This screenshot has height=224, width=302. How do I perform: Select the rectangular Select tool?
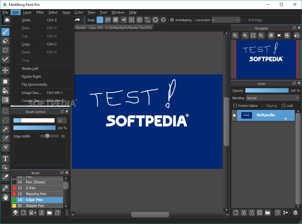5,111
